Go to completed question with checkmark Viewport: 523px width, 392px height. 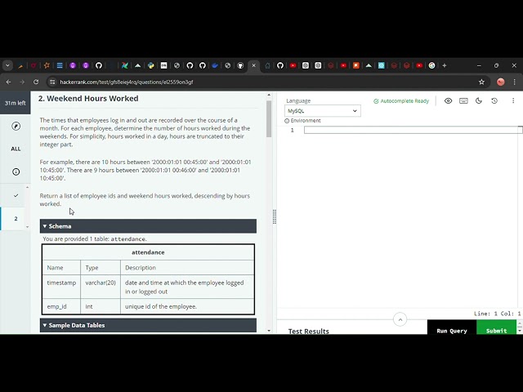coord(16,196)
